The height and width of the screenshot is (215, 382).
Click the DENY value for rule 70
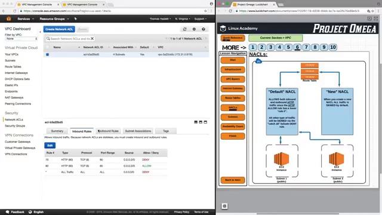[x=146, y=159]
